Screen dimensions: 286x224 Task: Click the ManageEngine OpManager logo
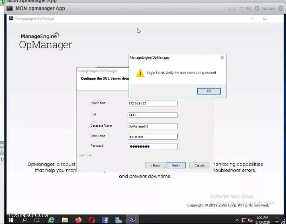click(46, 41)
